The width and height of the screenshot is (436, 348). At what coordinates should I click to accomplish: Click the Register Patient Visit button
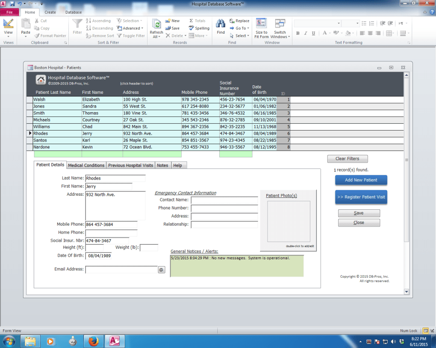[361, 197]
